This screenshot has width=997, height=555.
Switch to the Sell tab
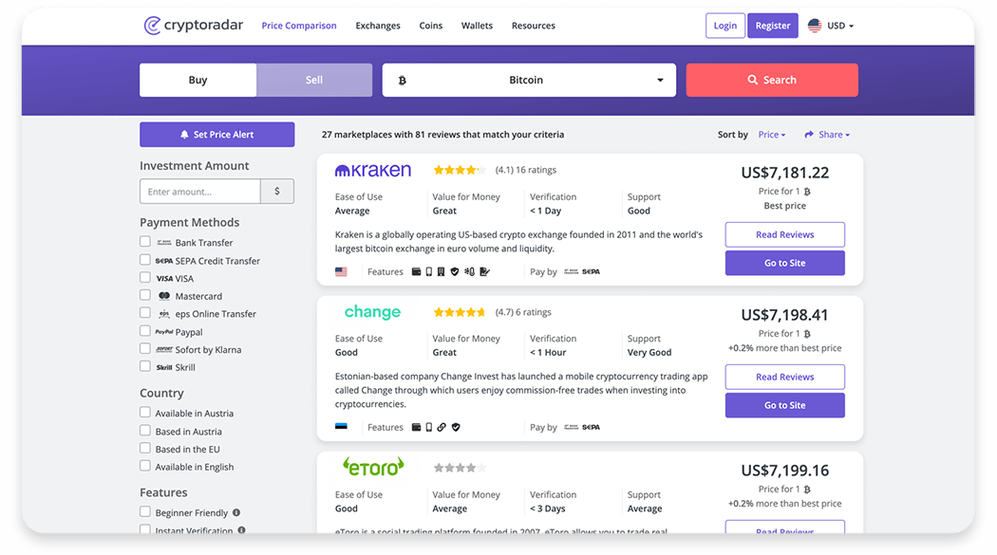(314, 80)
